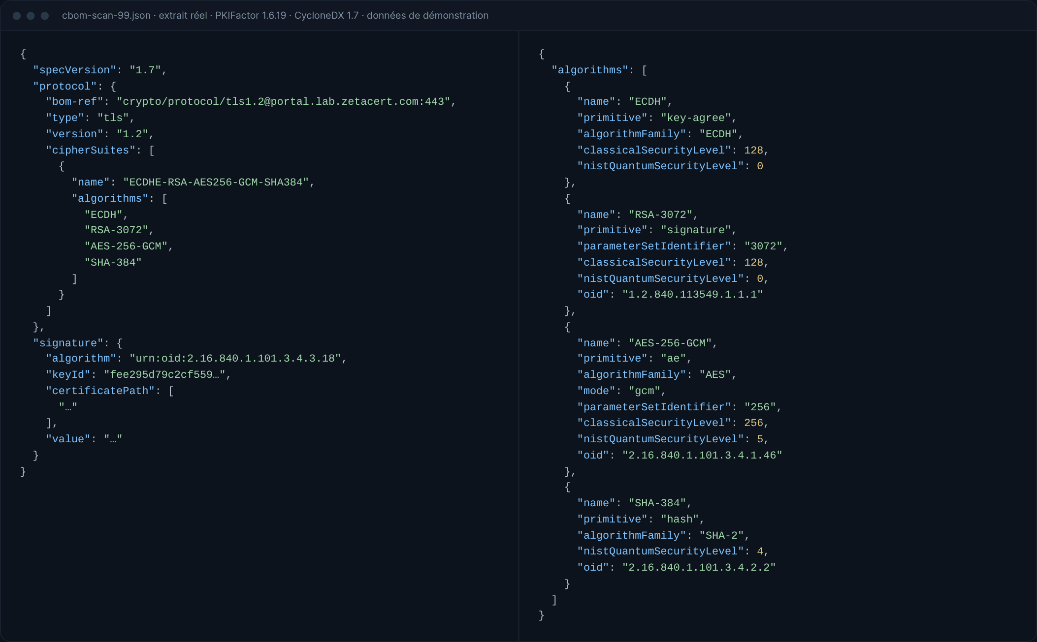Click "algorithmFamily": "SHA-2" line
Image resolution: width=1037 pixels, height=642 pixels.
coord(663,535)
